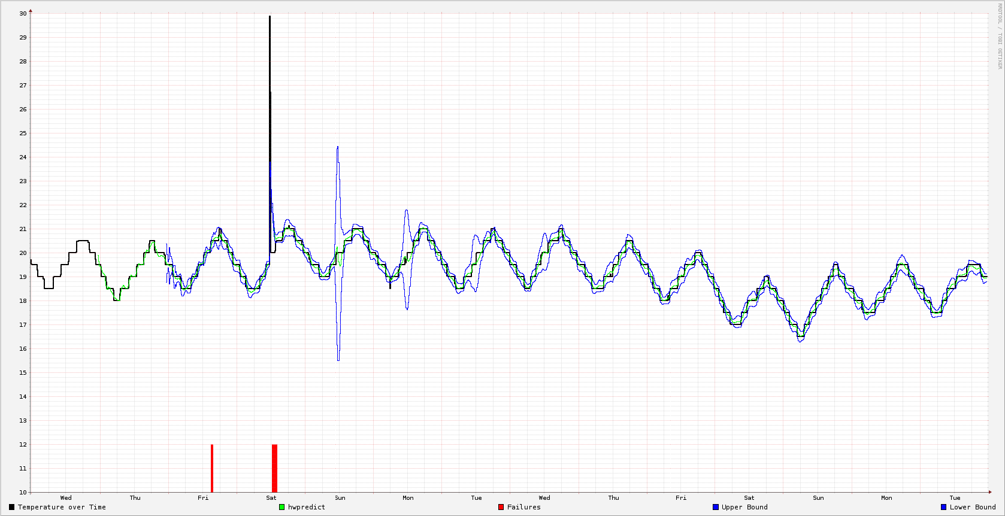This screenshot has width=1005, height=516.
Task: Click the y-axis label 19
Action: pyautogui.click(x=23, y=277)
